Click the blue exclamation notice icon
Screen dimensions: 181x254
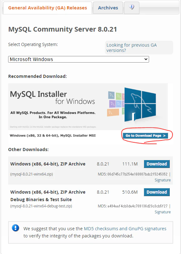point(16,228)
